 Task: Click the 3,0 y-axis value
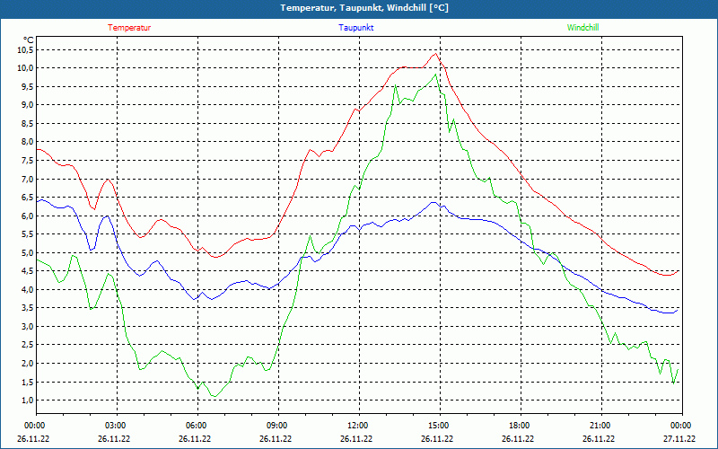28,327
